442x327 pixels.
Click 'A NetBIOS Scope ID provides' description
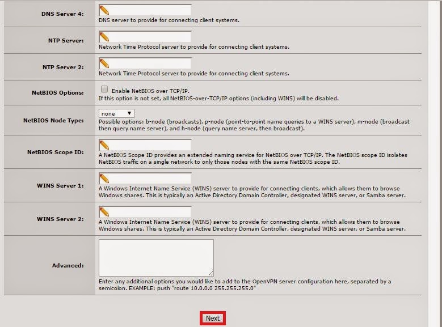253,159
